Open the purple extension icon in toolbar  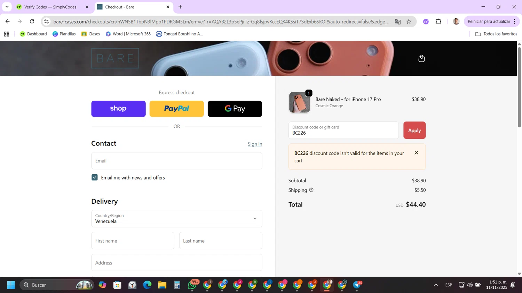click(426, 22)
